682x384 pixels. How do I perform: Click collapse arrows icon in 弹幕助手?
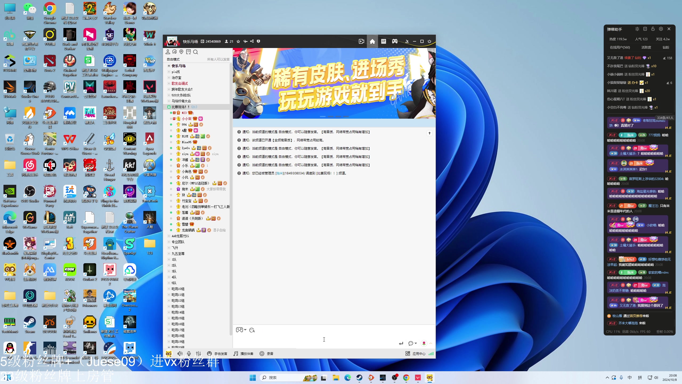(637, 29)
